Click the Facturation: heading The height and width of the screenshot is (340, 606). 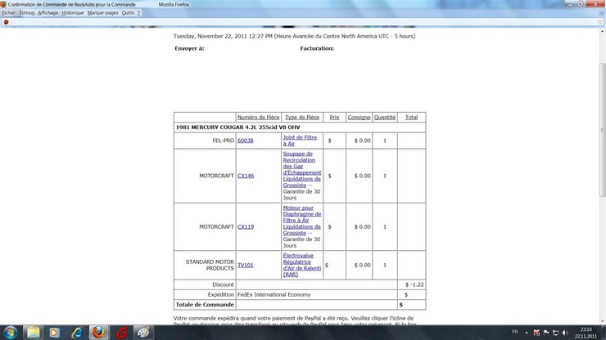[317, 48]
